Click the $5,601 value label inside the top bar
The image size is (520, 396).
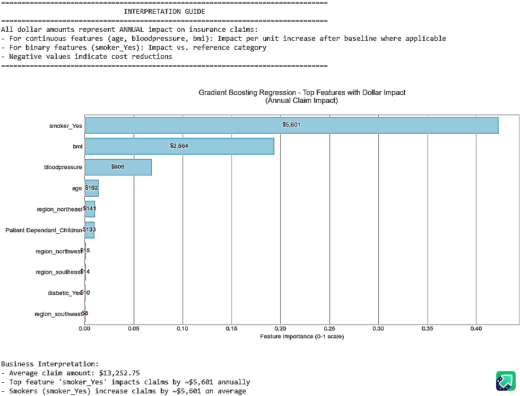click(x=292, y=125)
